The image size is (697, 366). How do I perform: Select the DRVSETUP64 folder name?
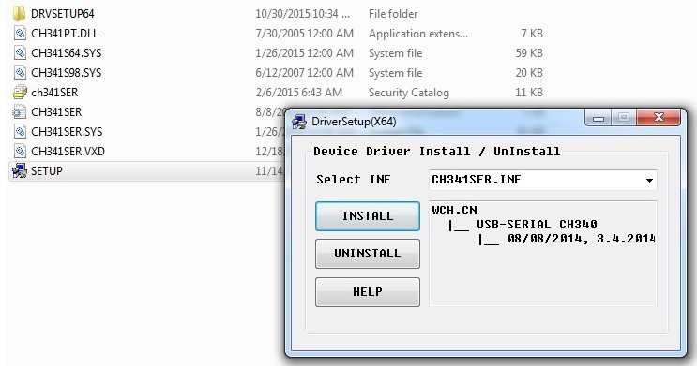pos(62,14)
